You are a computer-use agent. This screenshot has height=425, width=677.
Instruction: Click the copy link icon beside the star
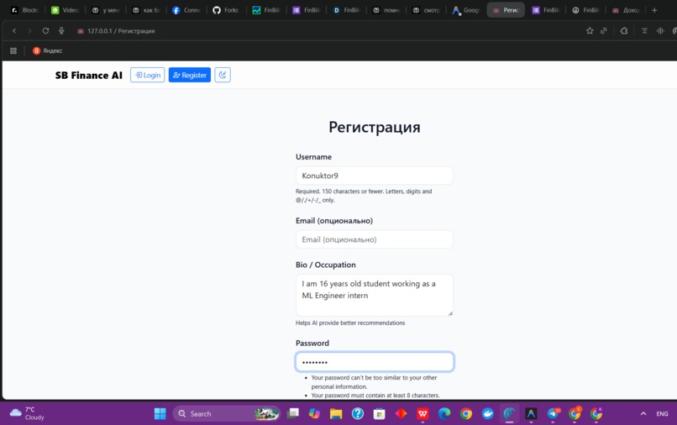pyautogui.click(x=604, y=31)
